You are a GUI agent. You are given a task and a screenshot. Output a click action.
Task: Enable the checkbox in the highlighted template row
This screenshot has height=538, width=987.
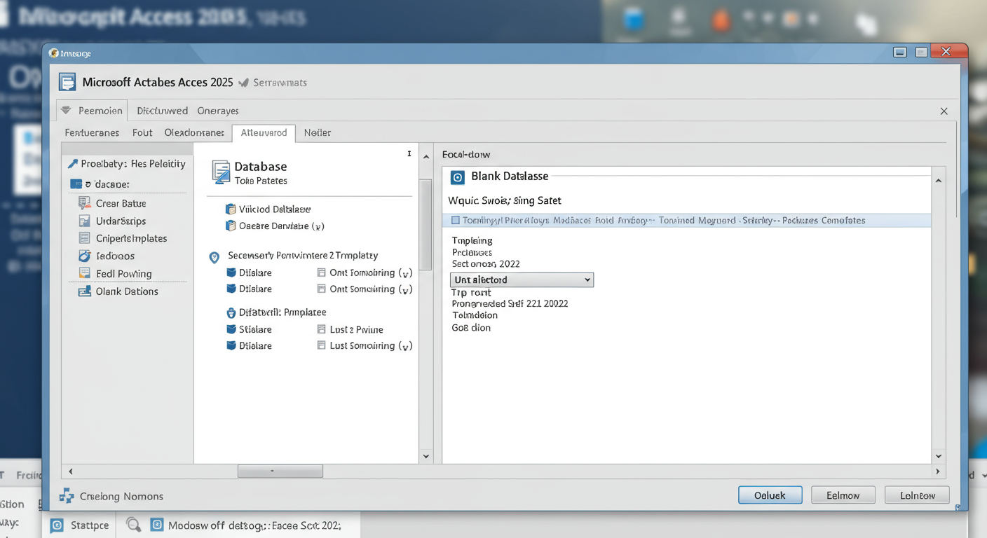tap(456, 220)
